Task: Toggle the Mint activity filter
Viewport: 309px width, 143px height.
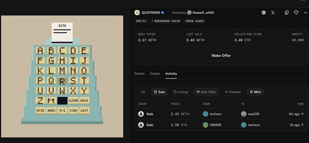Action: [255, 92]
